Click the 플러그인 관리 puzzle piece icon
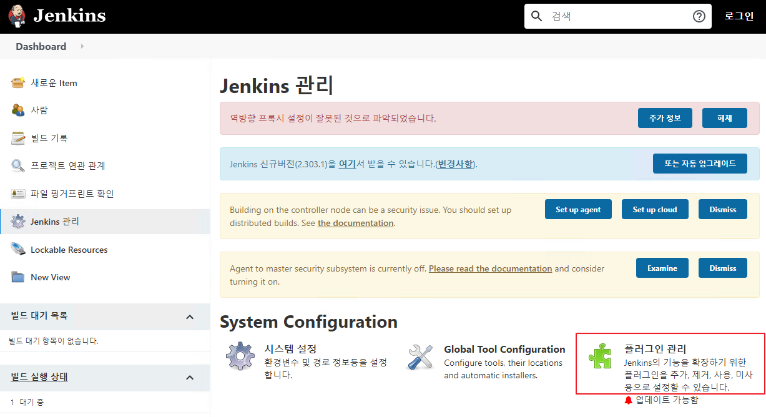 pyautogui.click(x=600, y=356)
